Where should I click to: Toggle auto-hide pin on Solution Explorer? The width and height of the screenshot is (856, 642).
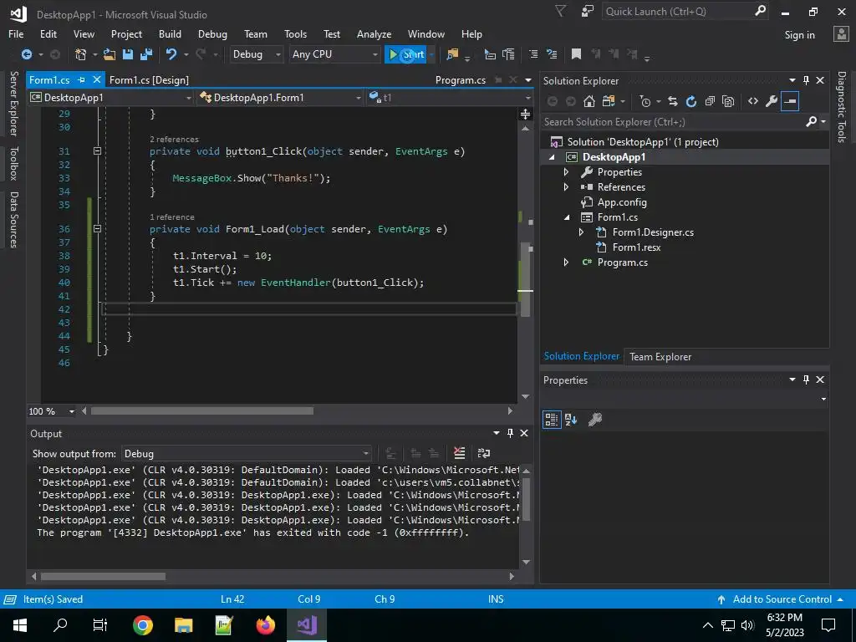click(807, 80)
